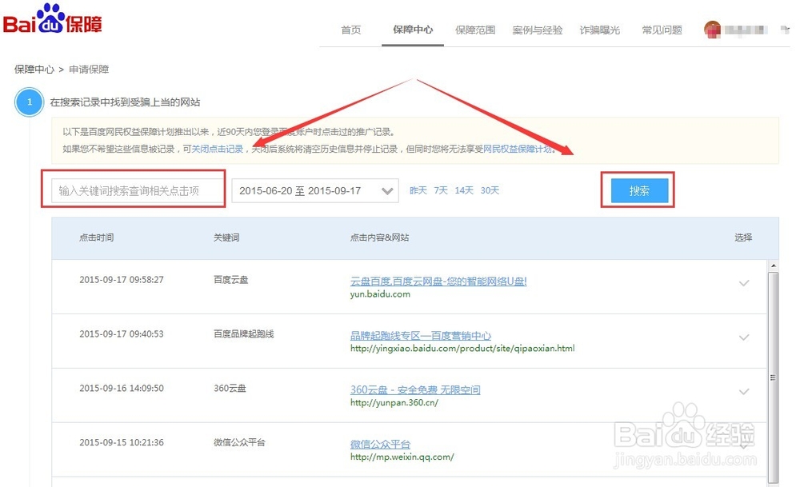Open the user avatar account menu
Viewport: 800px width, 487px height.
click(x=713, y=30)
